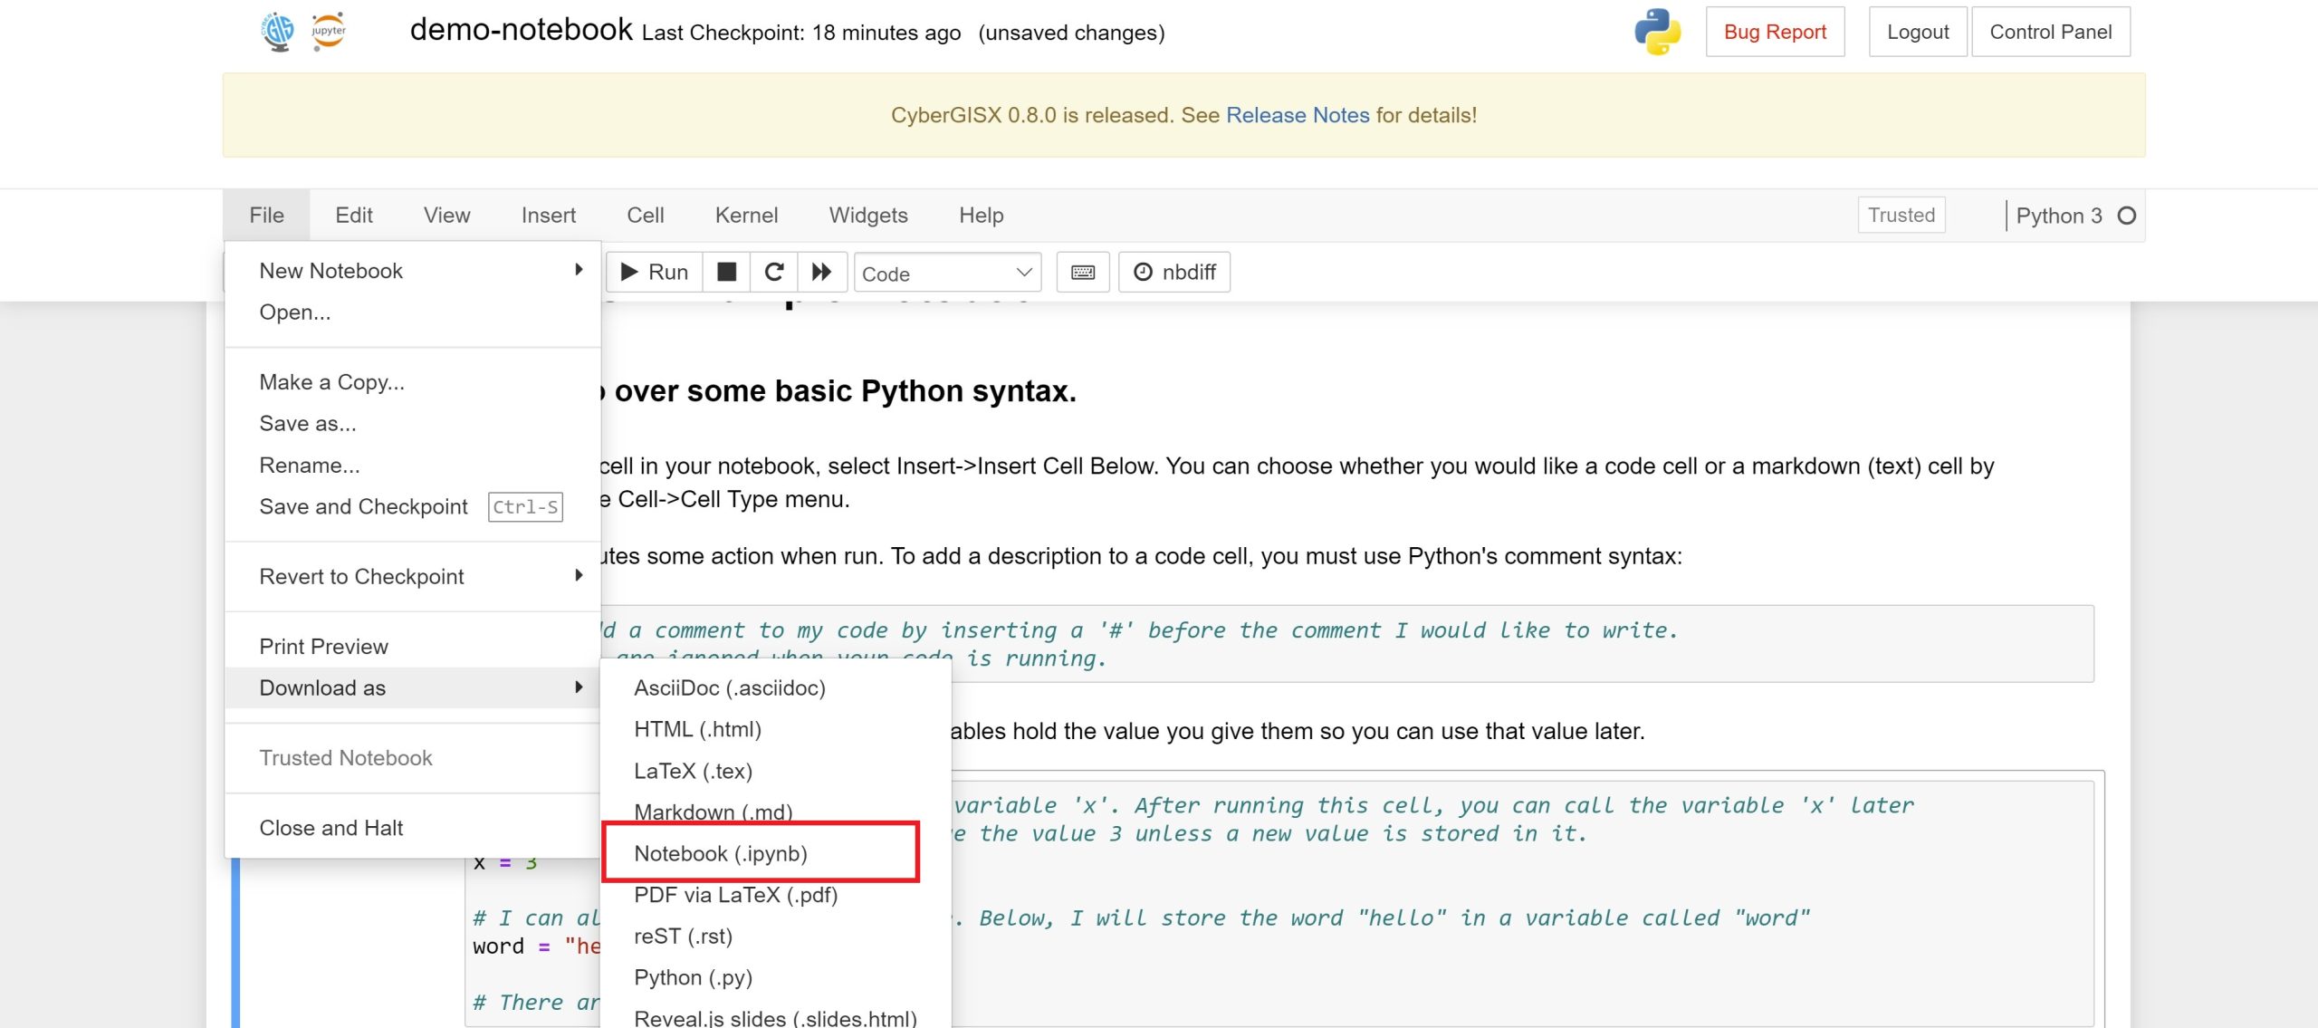Screen dimensions: 2318x1028
Task: Click the Run cell button
Action: 654,272
